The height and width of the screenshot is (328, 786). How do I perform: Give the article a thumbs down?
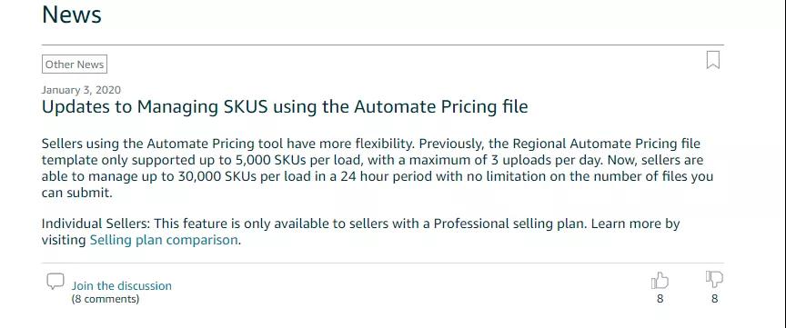(x=714, y=279)
